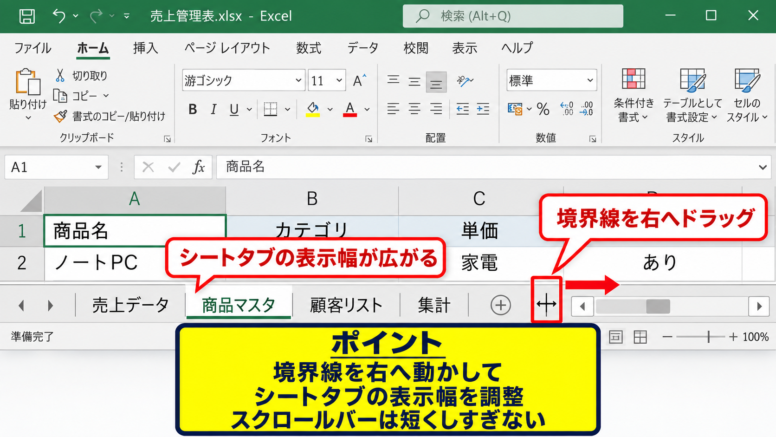Toggle Underline formatting
The image size is (776, 437).
[234, 109]
